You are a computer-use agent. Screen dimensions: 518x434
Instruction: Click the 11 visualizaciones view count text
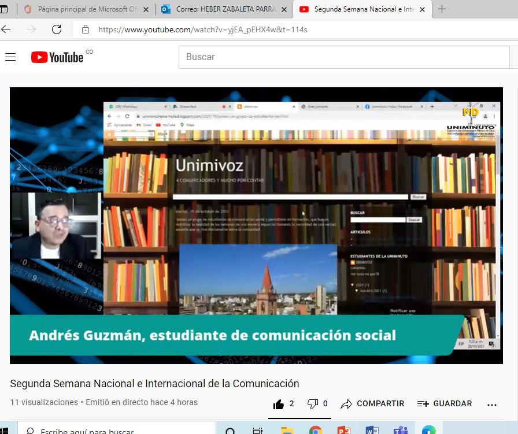[44, 402]
